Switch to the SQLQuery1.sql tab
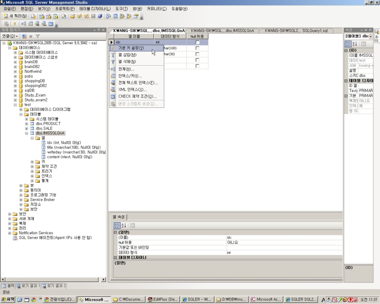This screenshot has width=380, height=304. click(296, 31)
